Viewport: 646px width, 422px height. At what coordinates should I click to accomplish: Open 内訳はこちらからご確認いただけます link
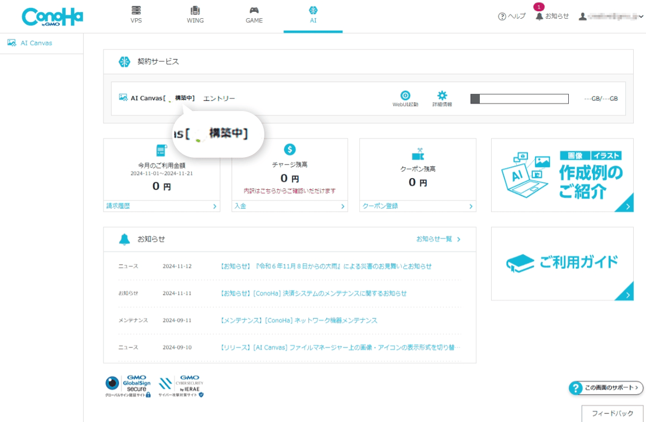pos(289,191)
